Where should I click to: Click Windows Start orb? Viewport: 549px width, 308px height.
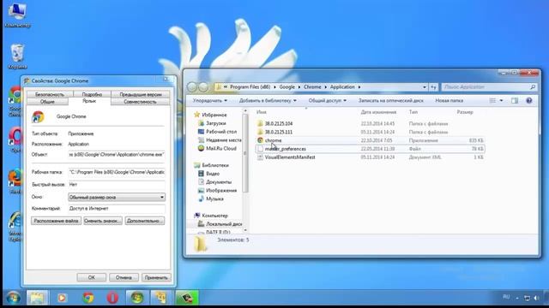tap(14, 298)
